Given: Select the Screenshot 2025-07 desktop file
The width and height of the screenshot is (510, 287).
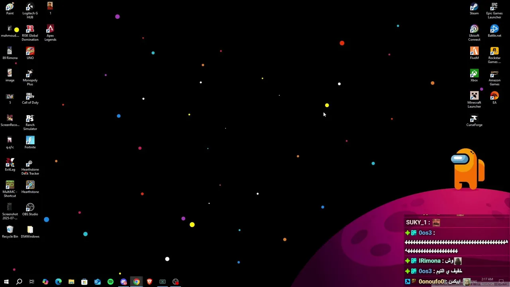Looking at the screenshot, I should [10, 212].
